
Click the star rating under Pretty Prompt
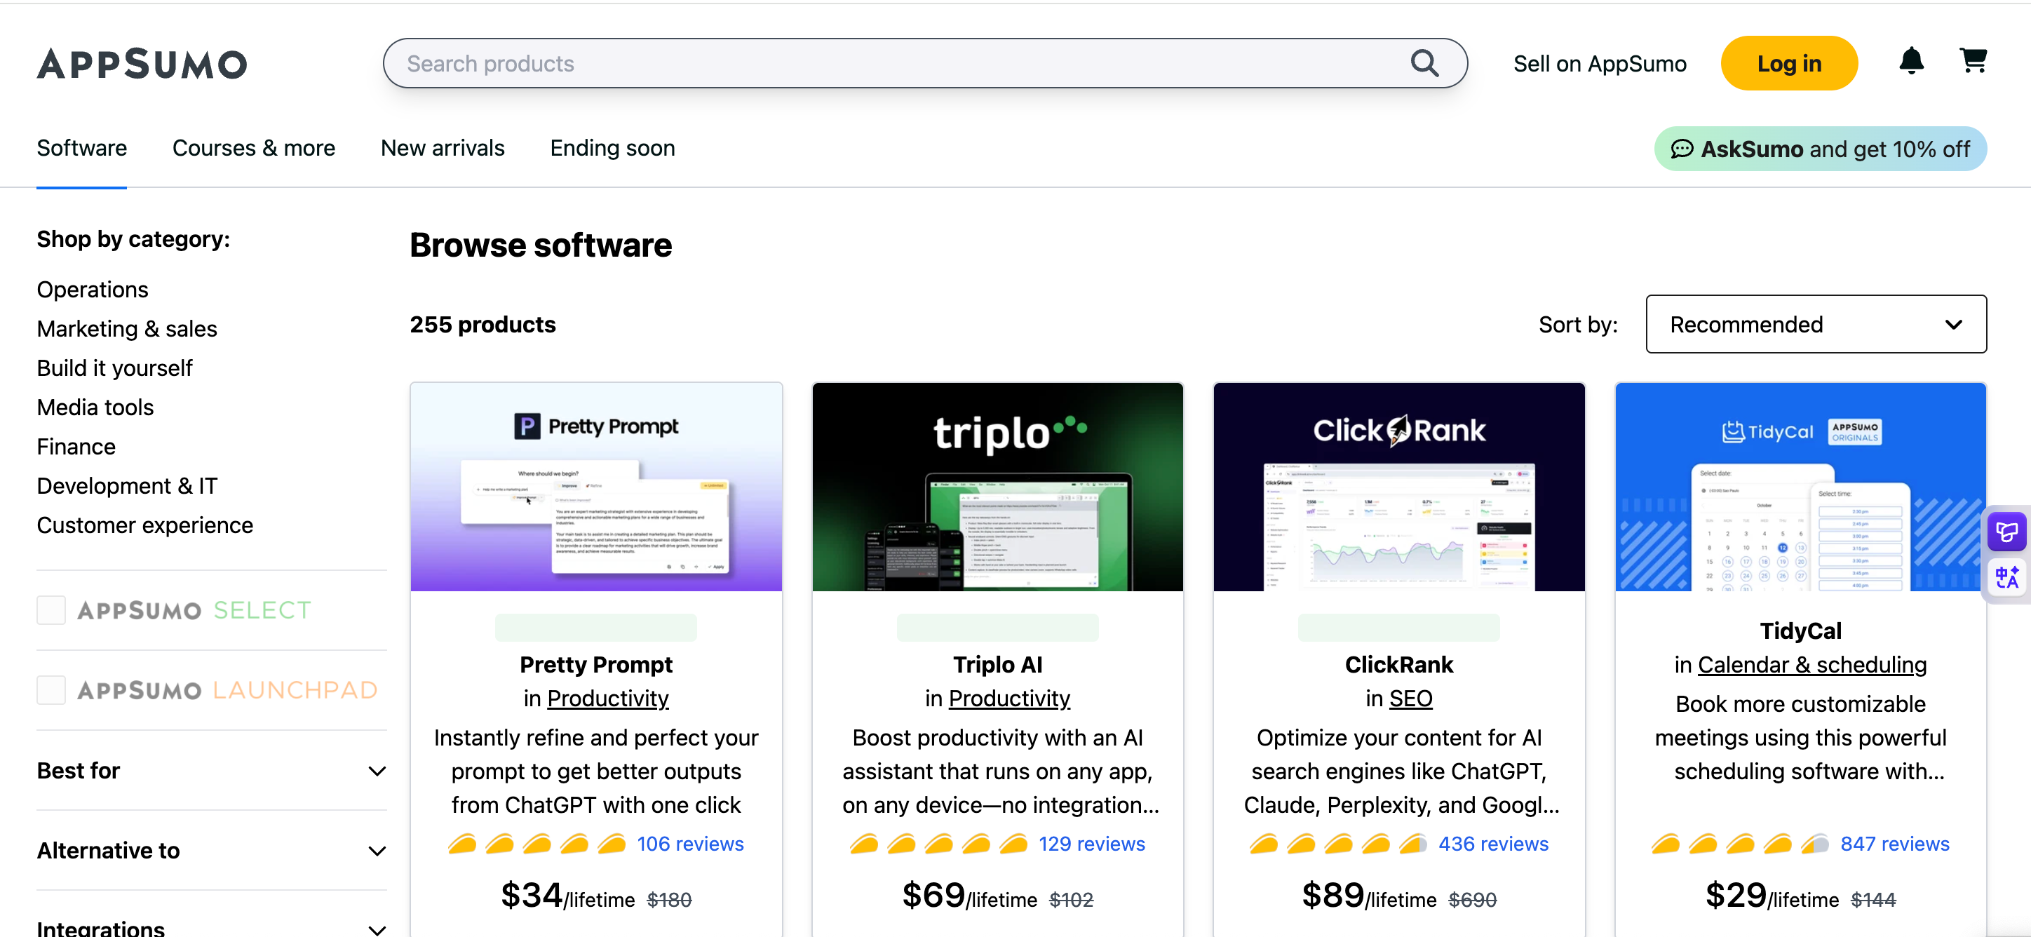[x=537, y=844]
